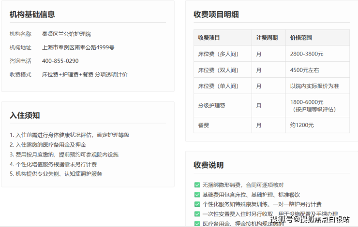Image resolution: width=358 pixels, height=227 pixels.
Task: Click notice item 5 about 失能、认知症照护服务
Action: (56, 174)
